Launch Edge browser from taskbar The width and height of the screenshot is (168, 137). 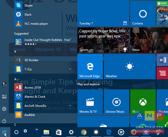tap(109, 132)
